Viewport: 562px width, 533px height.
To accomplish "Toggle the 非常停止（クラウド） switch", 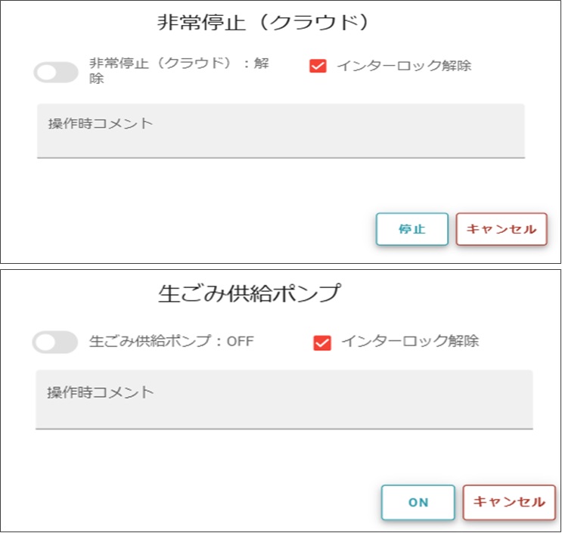I will (56, 73).
